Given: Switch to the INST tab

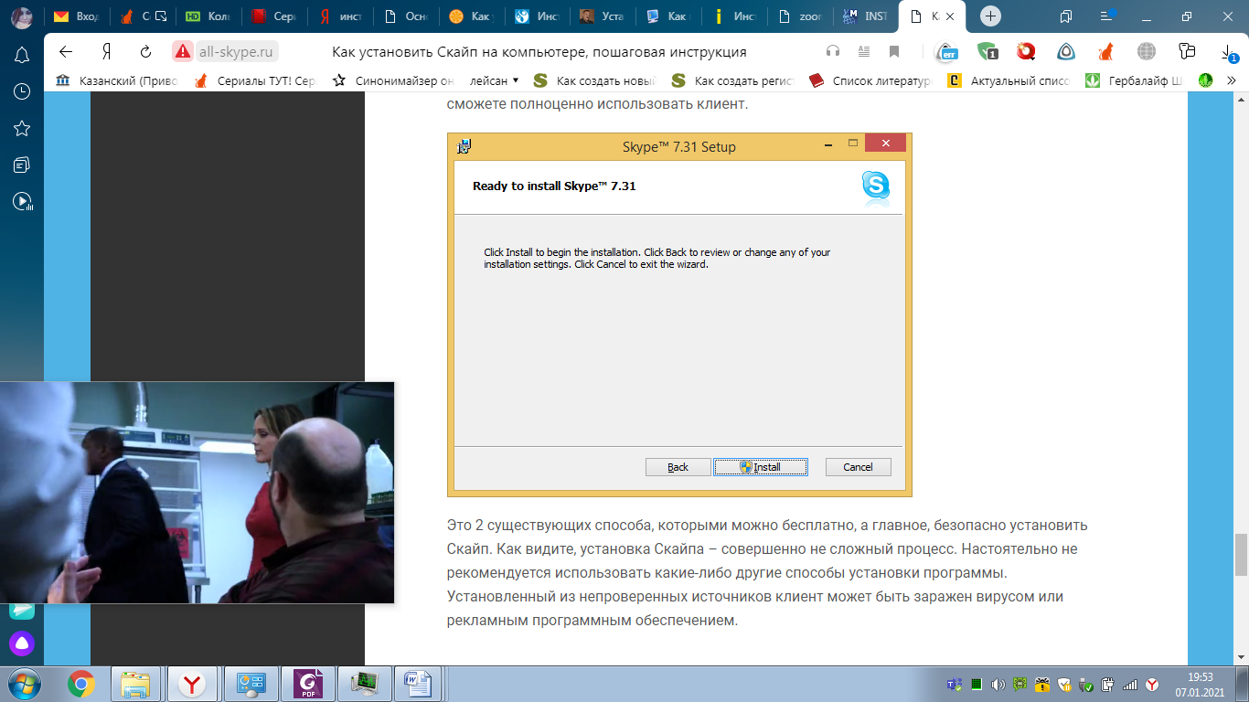Looking at the screenshot, I should 865,16.
